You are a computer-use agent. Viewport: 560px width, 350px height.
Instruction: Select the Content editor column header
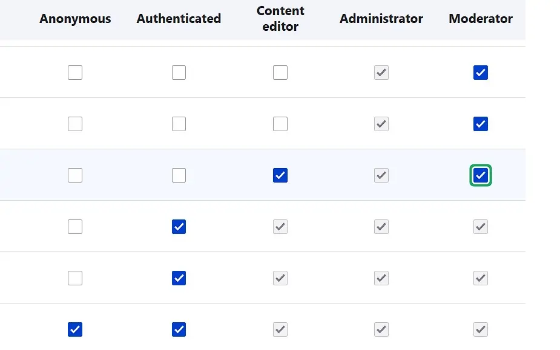(x=280, y=19)
